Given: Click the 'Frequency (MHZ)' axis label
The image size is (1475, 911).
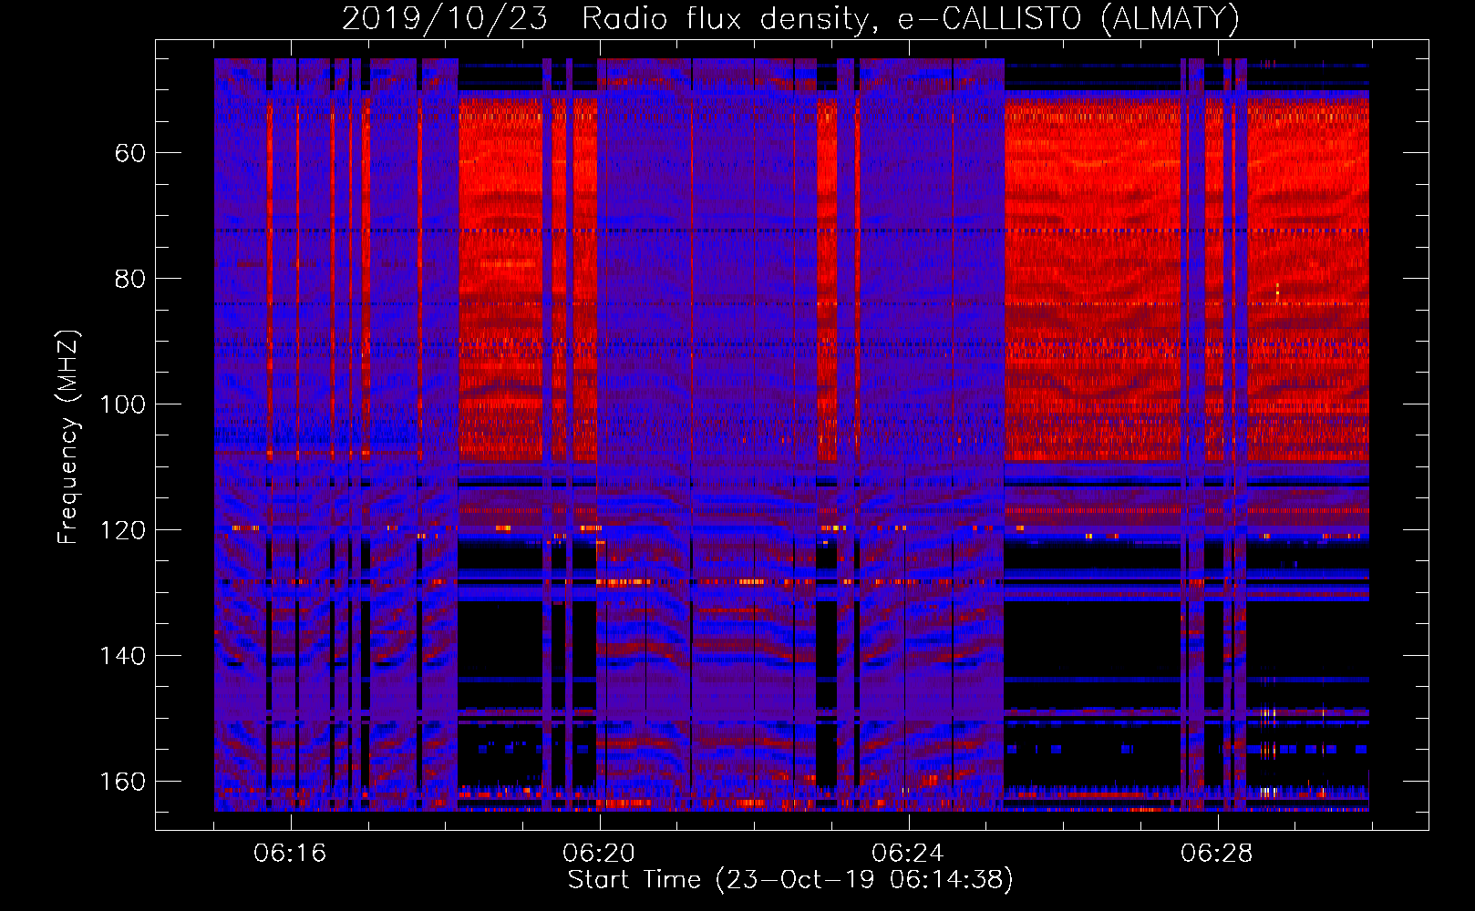Looking at the screenshot, I should click(x=68, y=437).
